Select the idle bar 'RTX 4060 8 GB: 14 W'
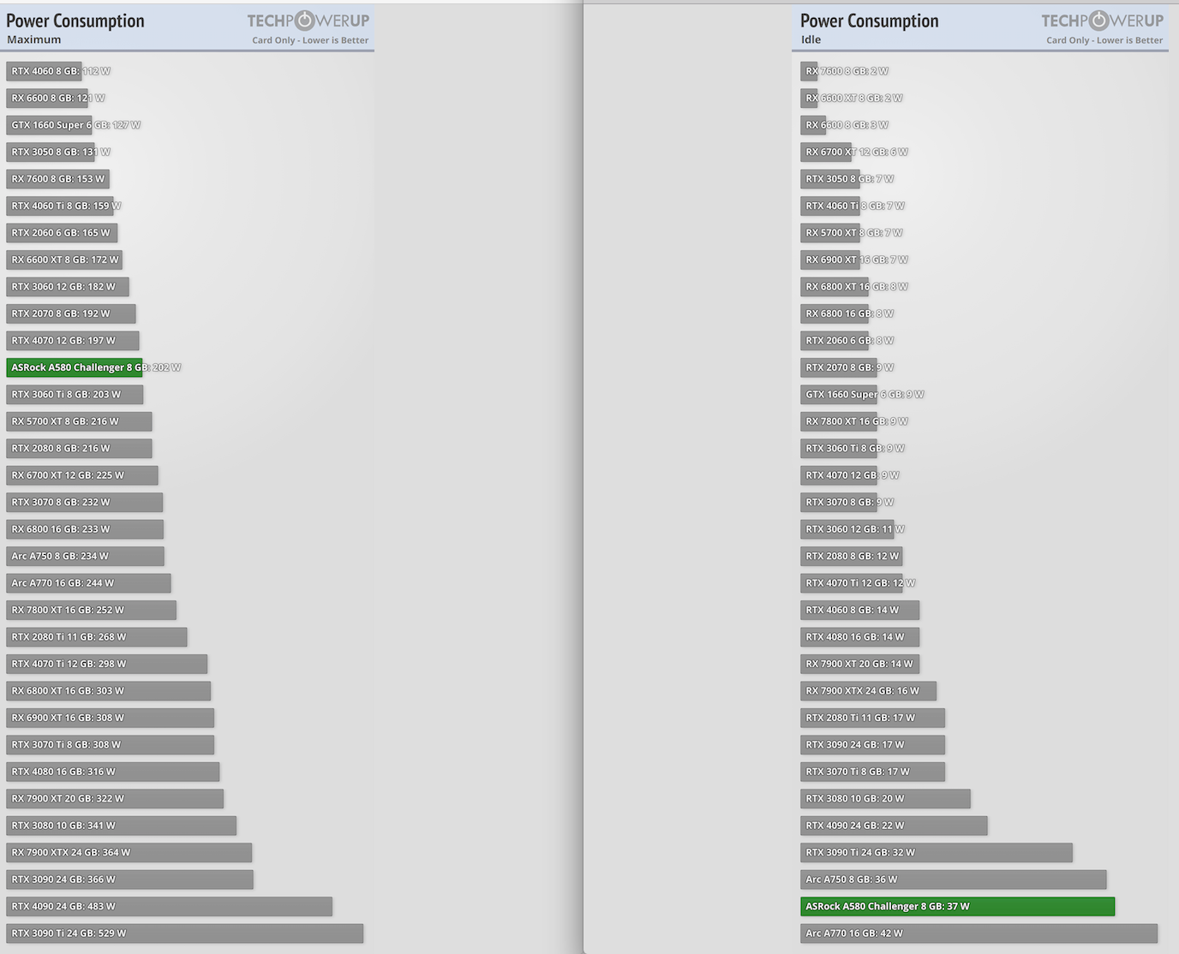The height and width of the screenshot is (954, 1179). [860, 611]
